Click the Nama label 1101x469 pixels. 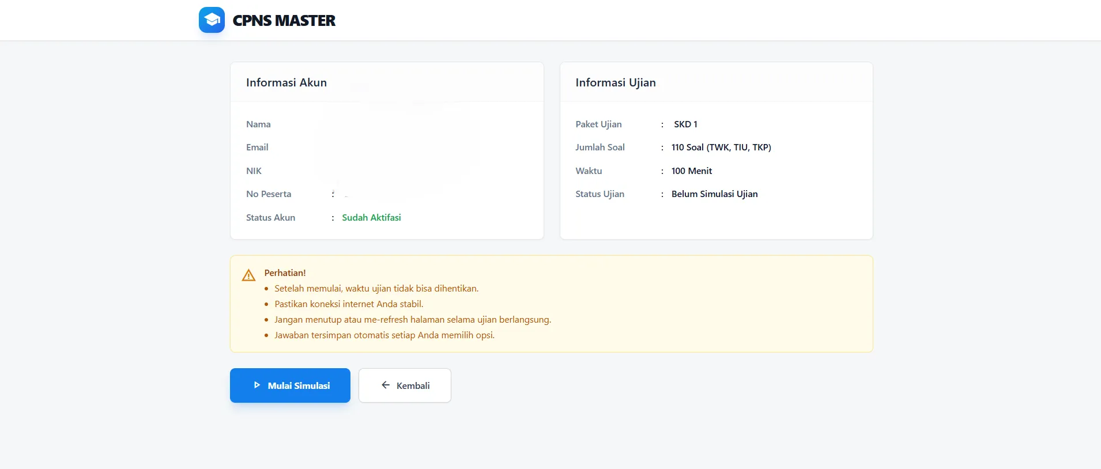click(258, 124)
